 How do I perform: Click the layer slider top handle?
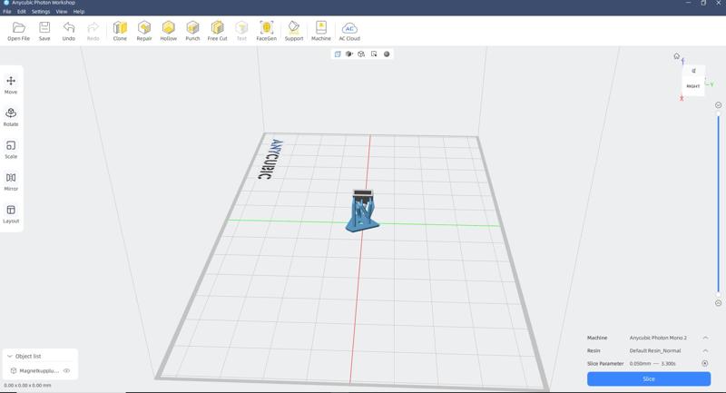(718, 113)
